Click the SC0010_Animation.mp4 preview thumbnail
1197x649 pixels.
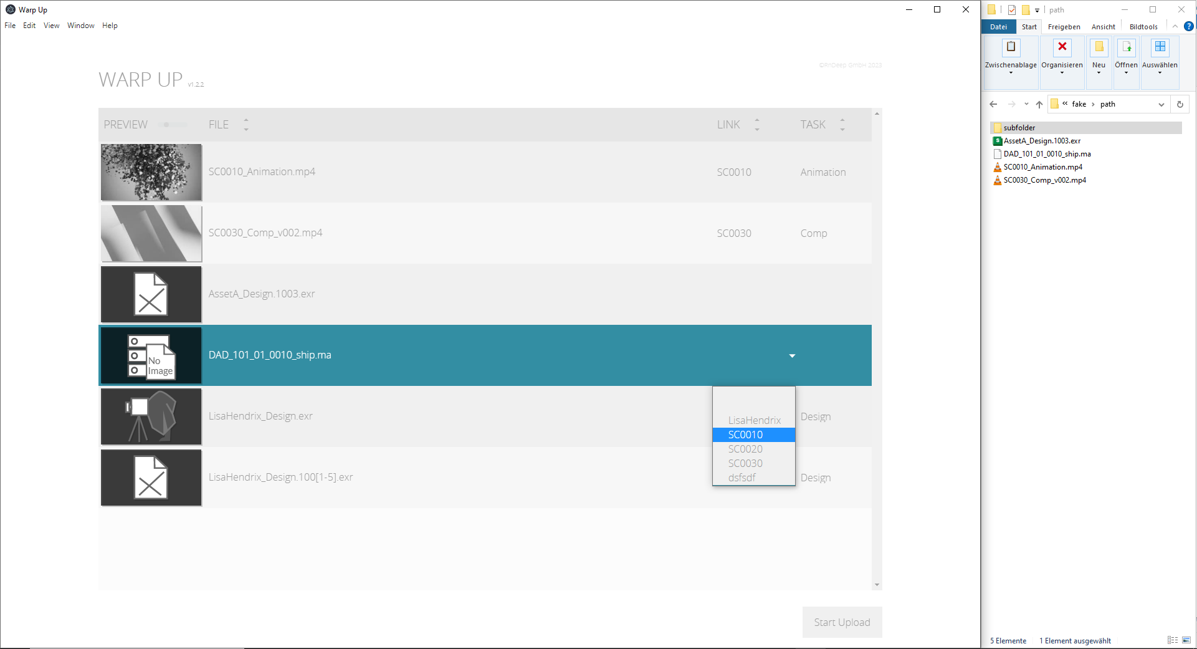[151, 173]
